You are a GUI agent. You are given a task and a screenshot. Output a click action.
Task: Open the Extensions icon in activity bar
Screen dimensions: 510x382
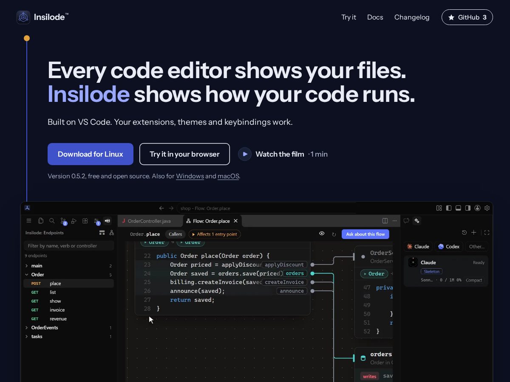85,221
